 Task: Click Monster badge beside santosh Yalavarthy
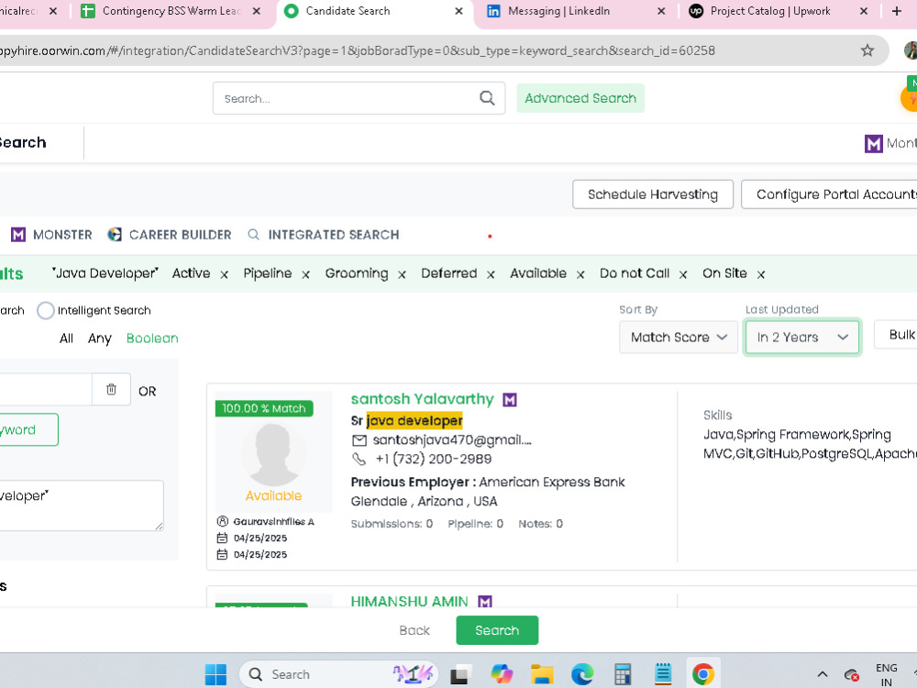pos(510,400)
